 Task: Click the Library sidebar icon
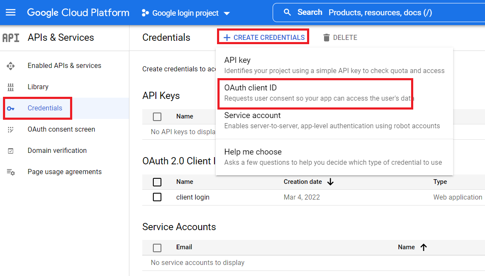tap(11, 87)
